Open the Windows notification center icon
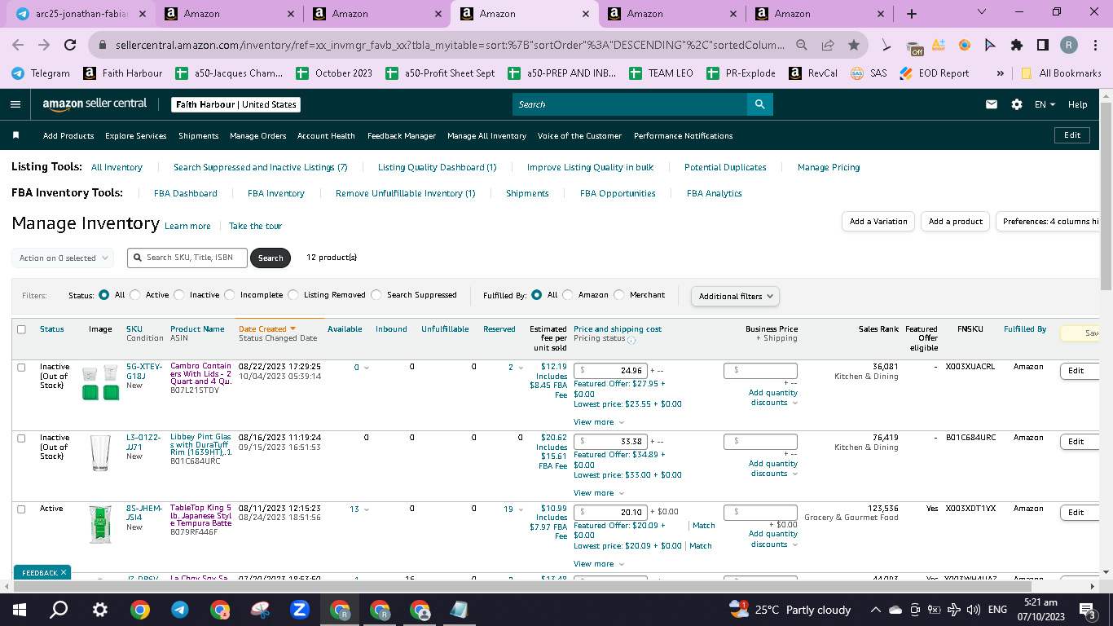This screenshot has height=626, width=1113. pyautogui.click(x=1086, y=610)
